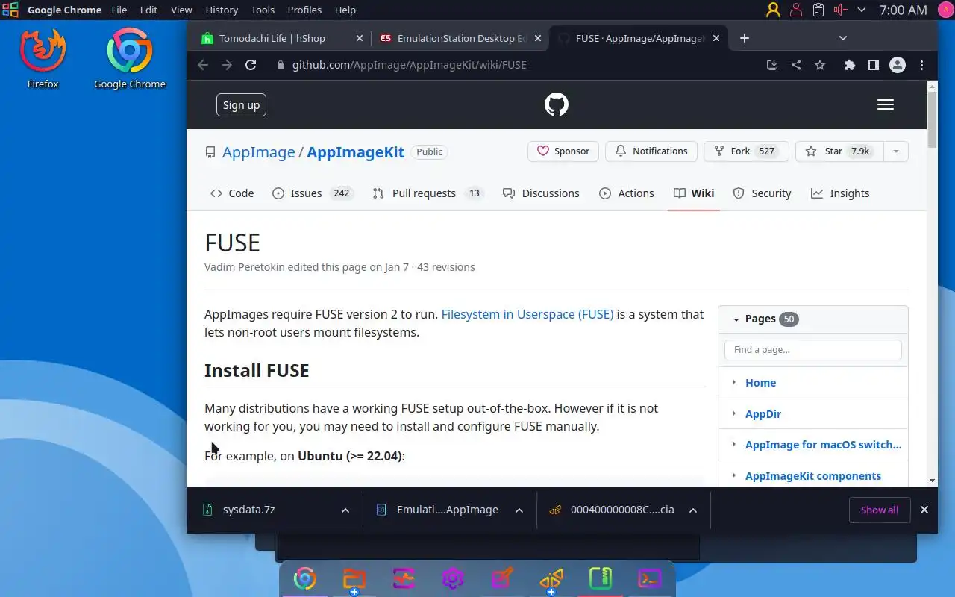
Task: Open the Security tab
Action: pyautogui.click(x=762, y=193)
